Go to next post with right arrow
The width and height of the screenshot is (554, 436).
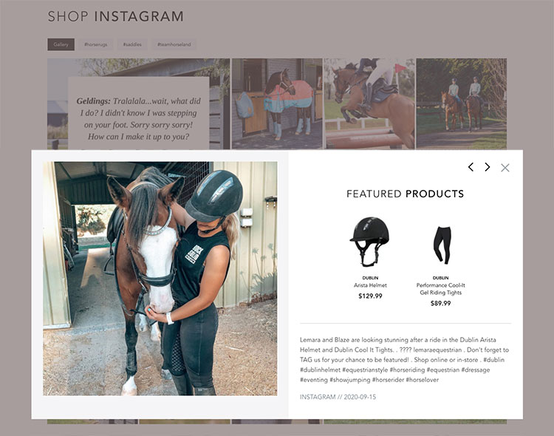click(x=488, y=167)
